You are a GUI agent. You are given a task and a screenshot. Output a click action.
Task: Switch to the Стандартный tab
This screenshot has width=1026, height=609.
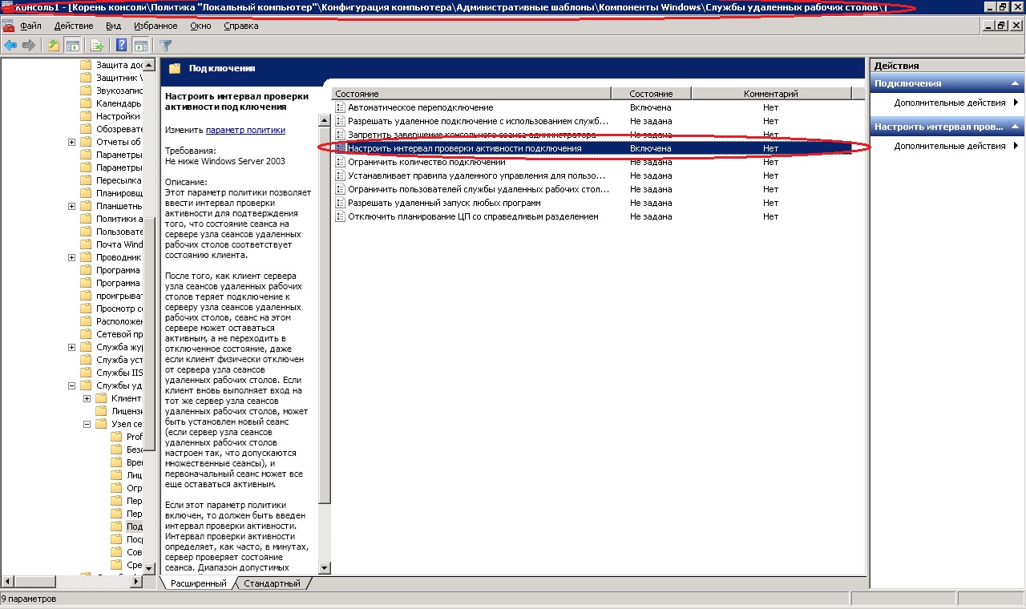pos(272,583)
